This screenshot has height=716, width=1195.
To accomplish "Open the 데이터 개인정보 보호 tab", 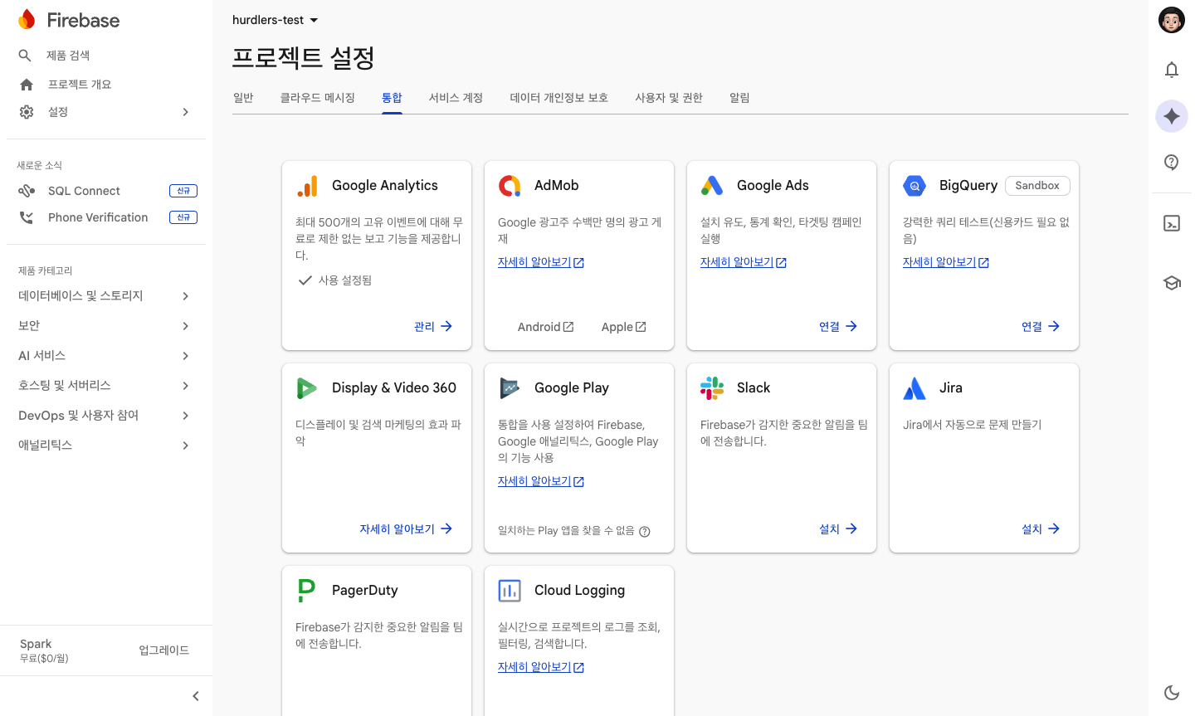I will (x=558, y=98).
